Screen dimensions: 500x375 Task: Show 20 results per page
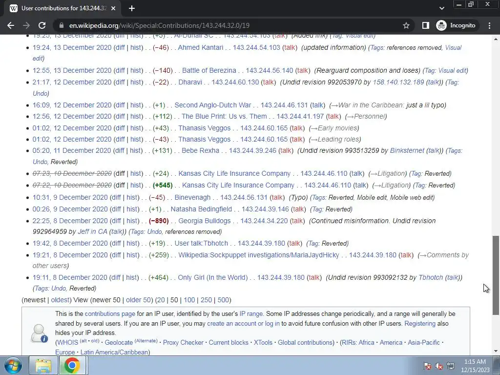[x=161, y=300]
